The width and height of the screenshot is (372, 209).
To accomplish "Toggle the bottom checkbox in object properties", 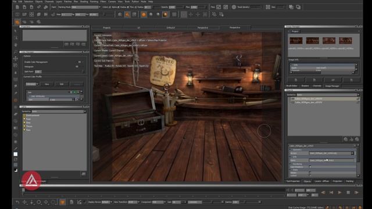I will (310, 175).
